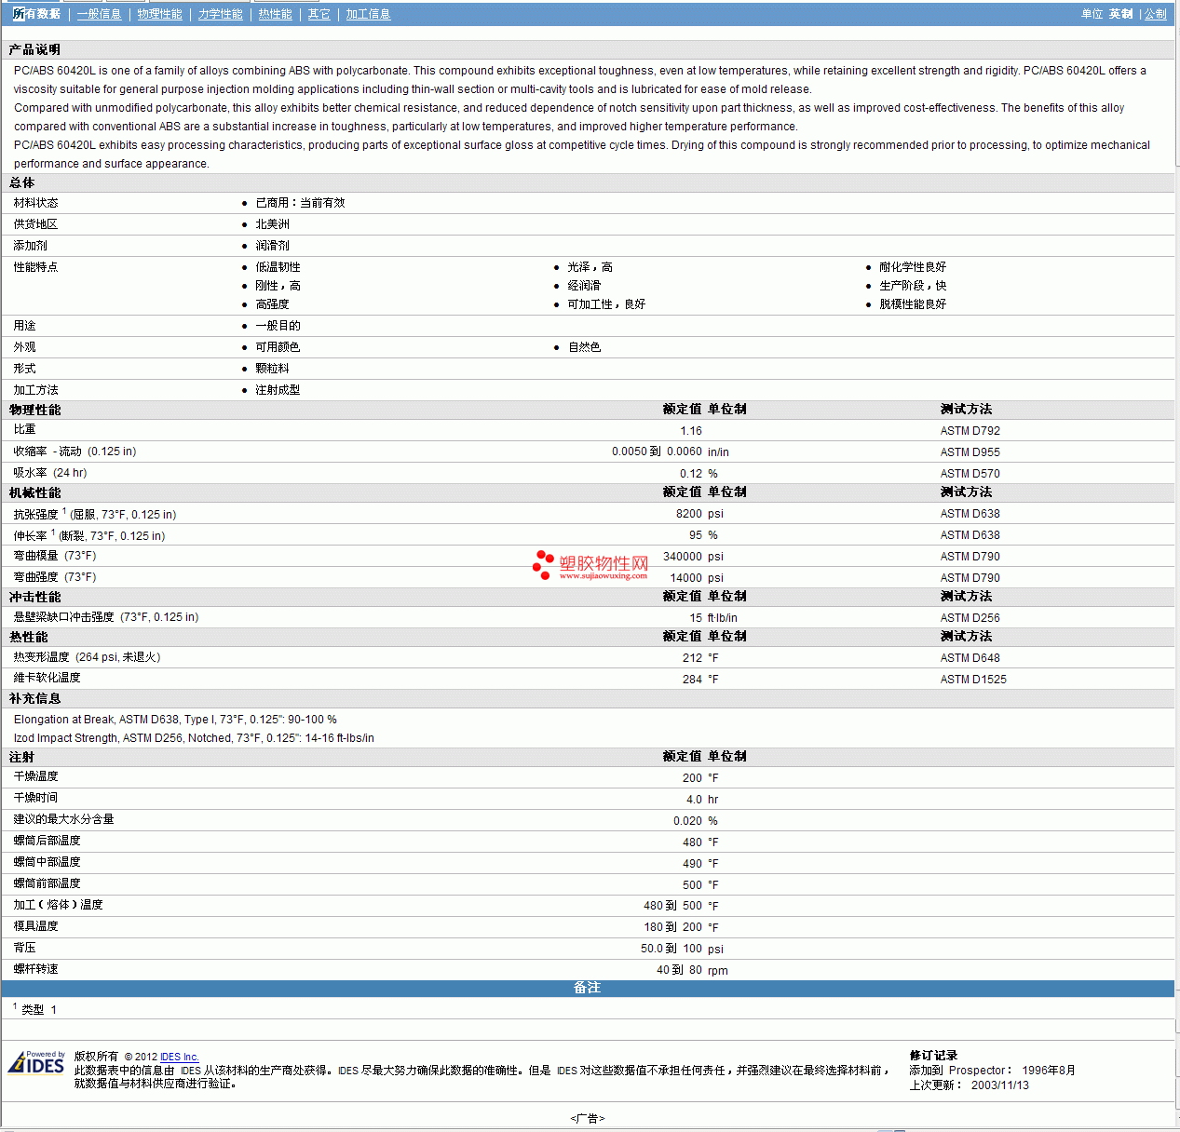
Task: Open the 热性能 tab
Action: coord(275,14)
